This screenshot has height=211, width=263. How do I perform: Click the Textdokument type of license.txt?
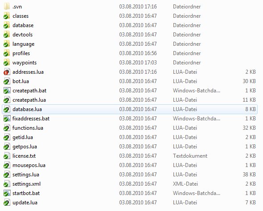coord(190,156)
